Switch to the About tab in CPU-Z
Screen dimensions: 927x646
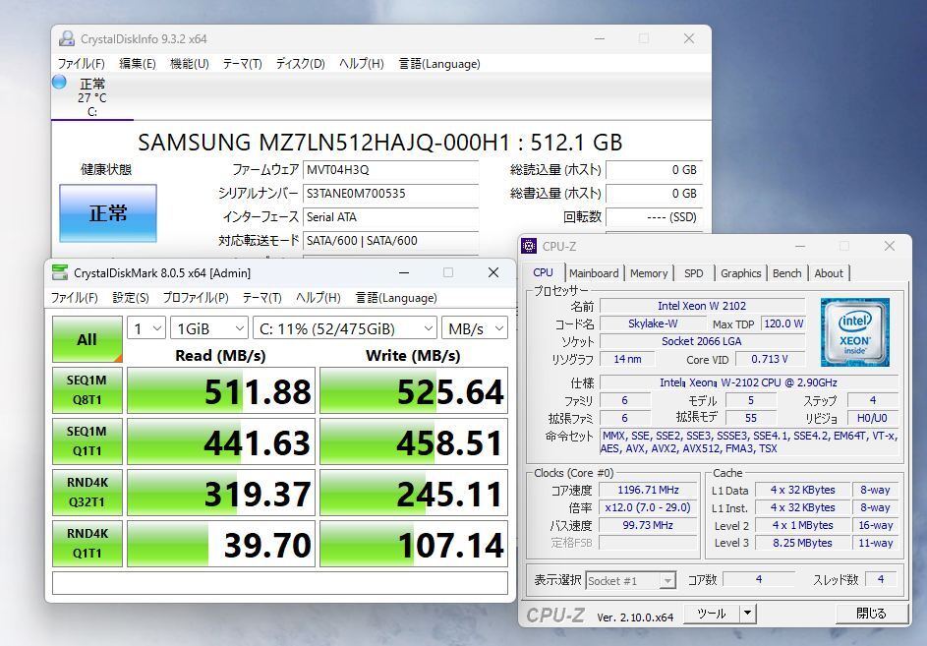coord(829,273)
